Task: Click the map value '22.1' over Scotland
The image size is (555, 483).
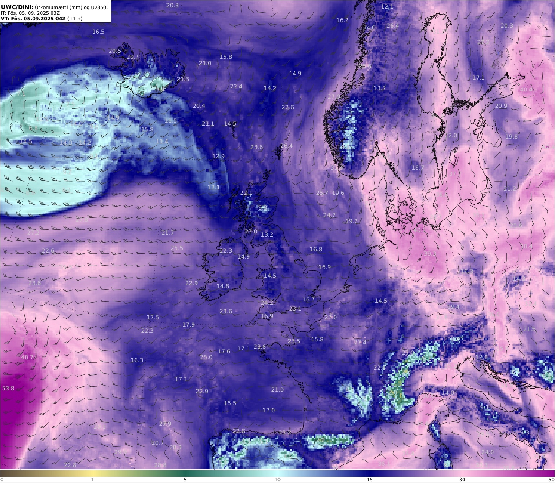Action: (246, 193)
